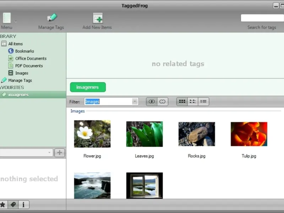Open the Menu toolbar icon
This screenshot has height=213, width=284.
pyautogui.click(x=7, y=18)
